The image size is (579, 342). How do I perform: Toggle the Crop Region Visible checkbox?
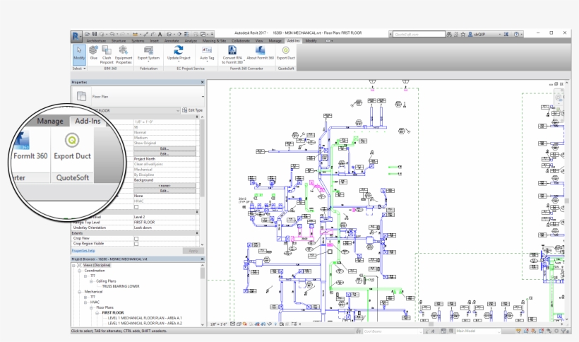coord(136,244)
